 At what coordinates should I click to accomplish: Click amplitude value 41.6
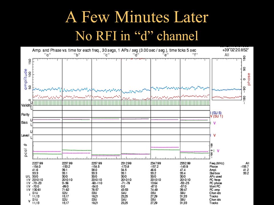pos(35,170)
